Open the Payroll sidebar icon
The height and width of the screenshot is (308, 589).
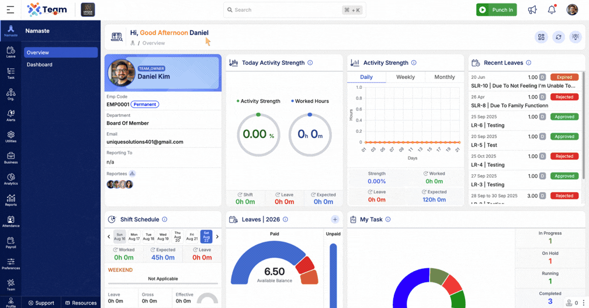click(11, 243)
